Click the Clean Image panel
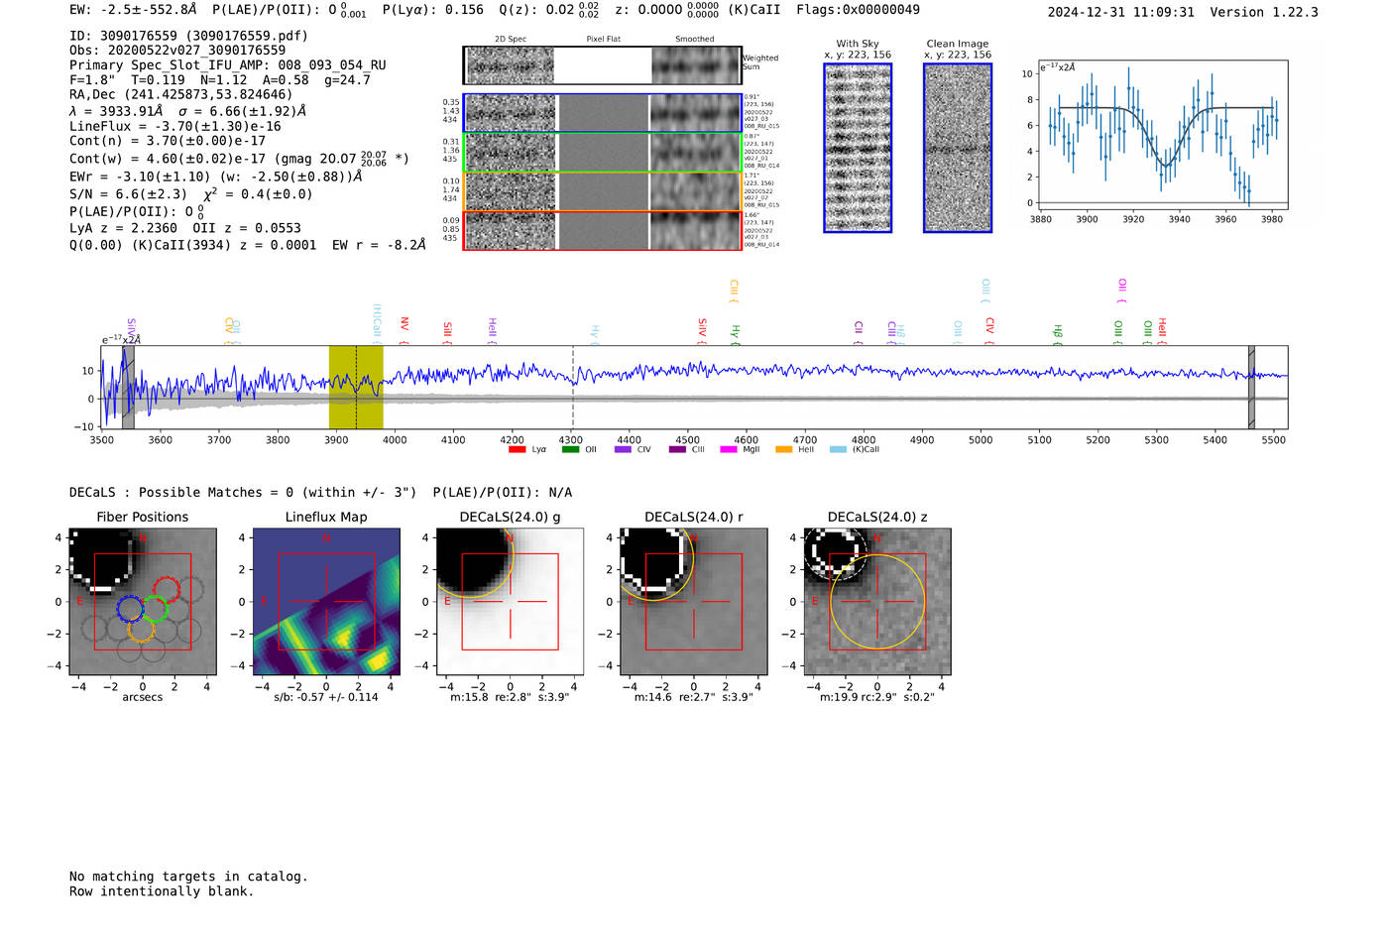This screenshot has height=945, width=1388. click(x=958, y=148)
